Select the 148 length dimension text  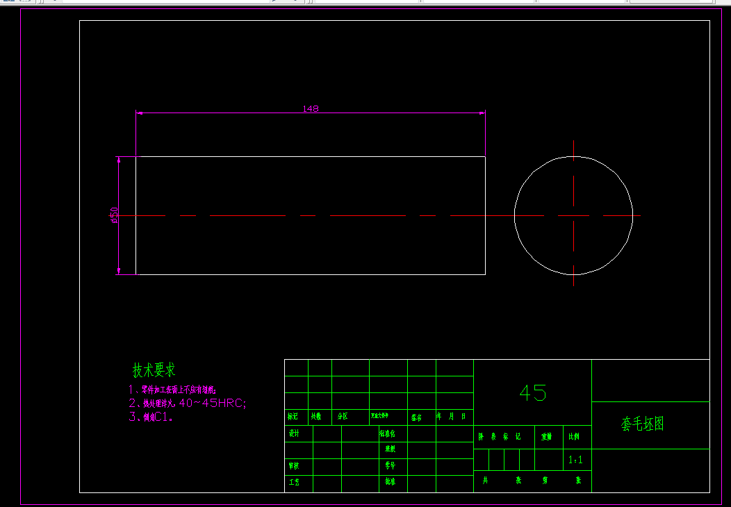[311, 108]
